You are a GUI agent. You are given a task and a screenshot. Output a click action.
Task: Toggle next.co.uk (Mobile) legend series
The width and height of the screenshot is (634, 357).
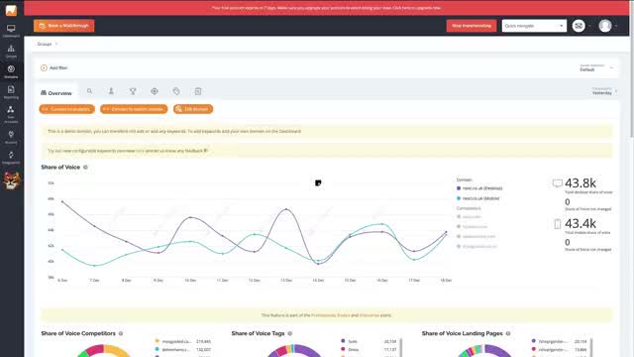coord(477,198)
